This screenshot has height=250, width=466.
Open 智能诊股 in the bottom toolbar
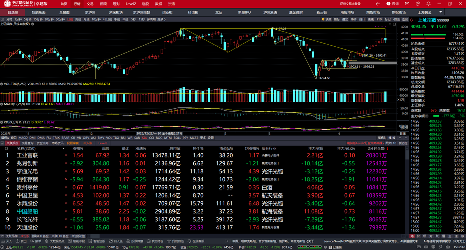click(x=76, y=241)
